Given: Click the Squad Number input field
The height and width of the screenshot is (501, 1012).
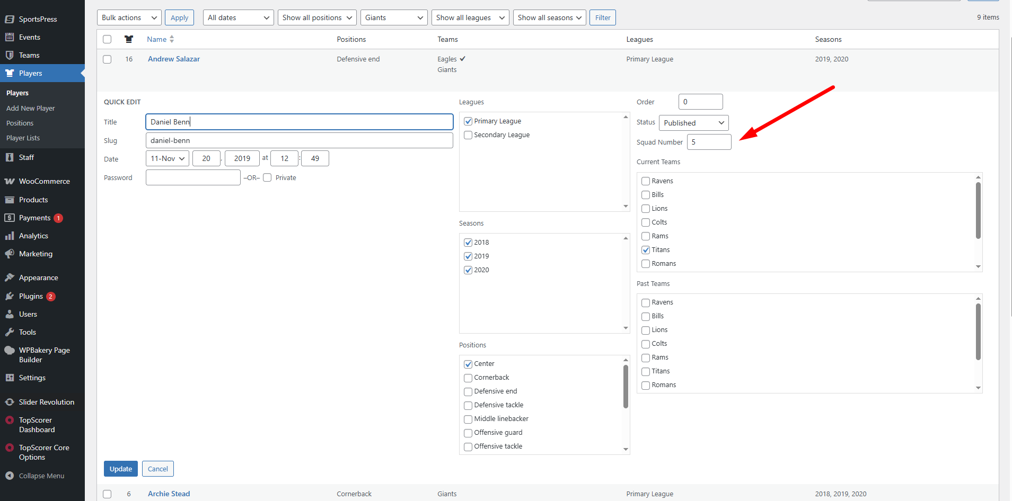Looking at the screenshot, I should click(x=709, y=142).
